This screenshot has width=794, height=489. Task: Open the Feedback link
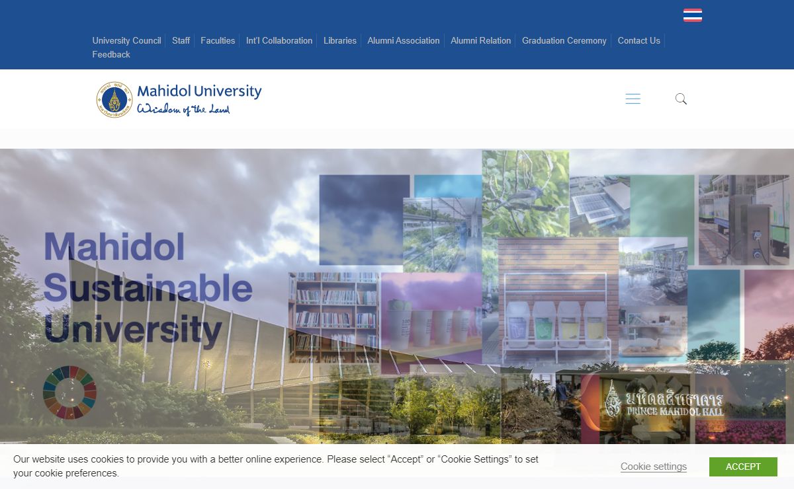coord(111,54)
